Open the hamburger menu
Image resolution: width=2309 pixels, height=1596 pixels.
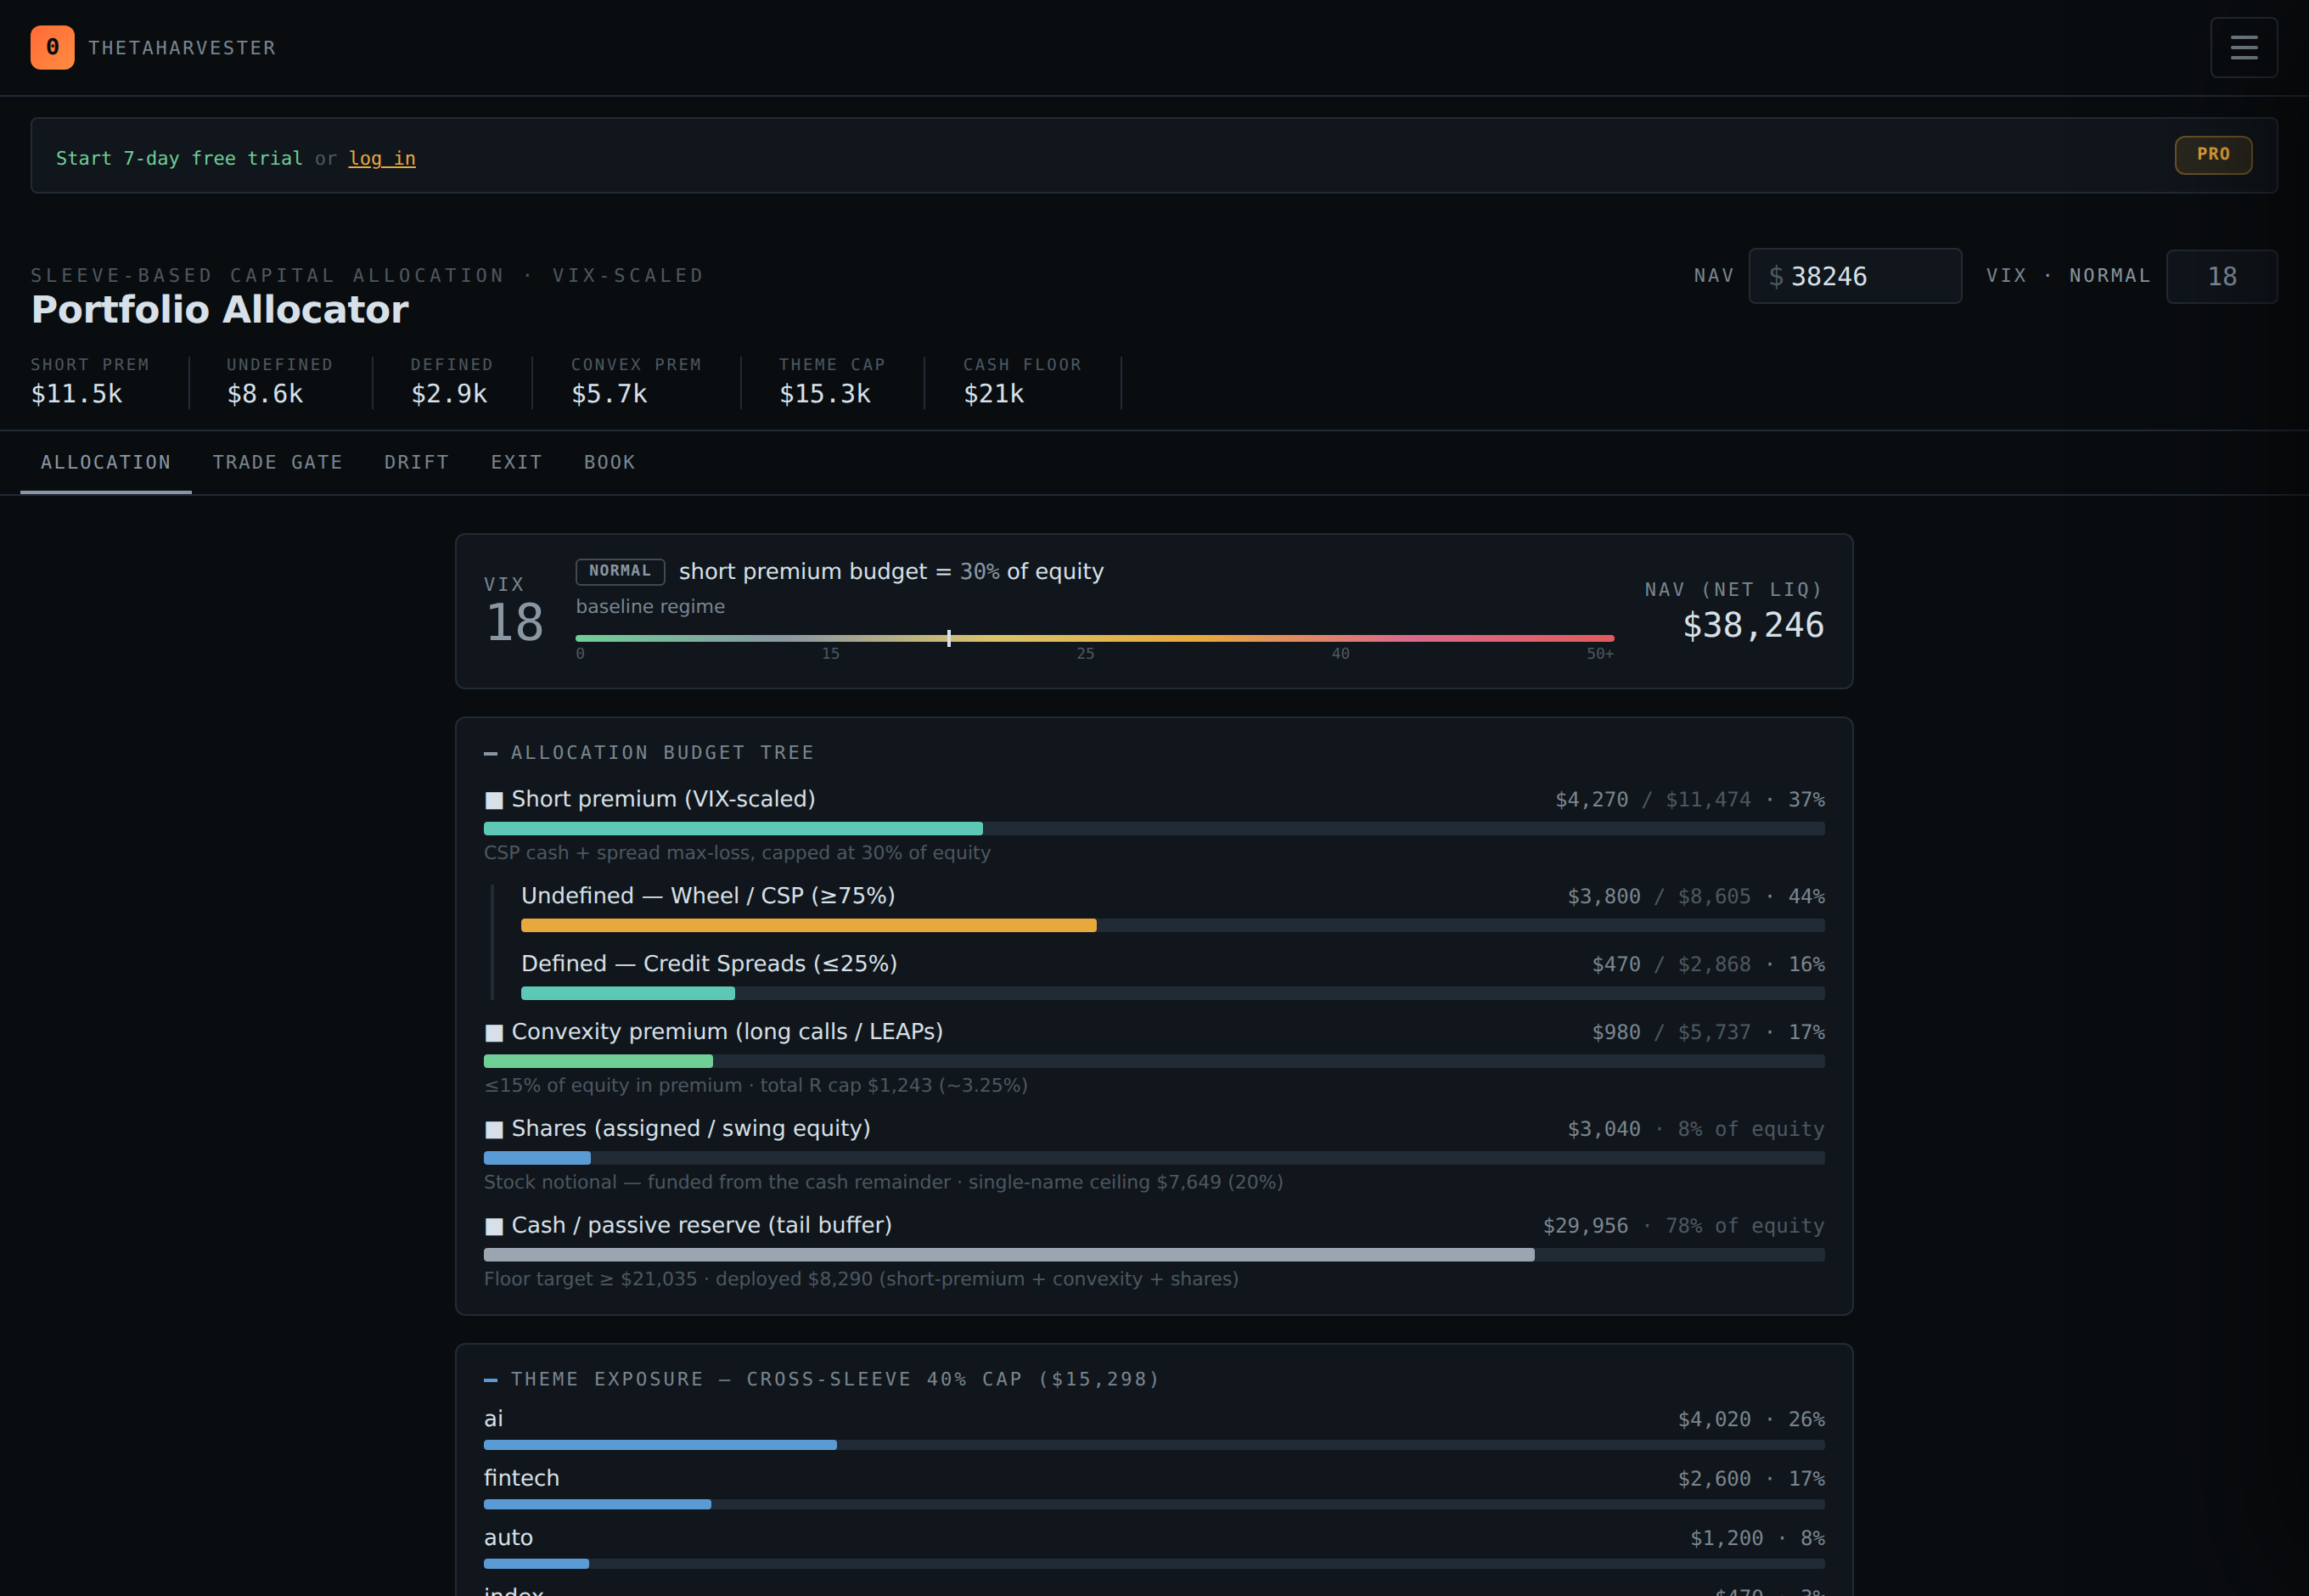pos(2243,47)
